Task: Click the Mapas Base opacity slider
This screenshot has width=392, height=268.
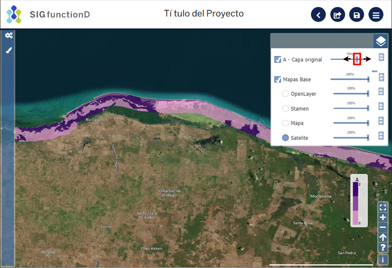Action: tap(350, 79)
